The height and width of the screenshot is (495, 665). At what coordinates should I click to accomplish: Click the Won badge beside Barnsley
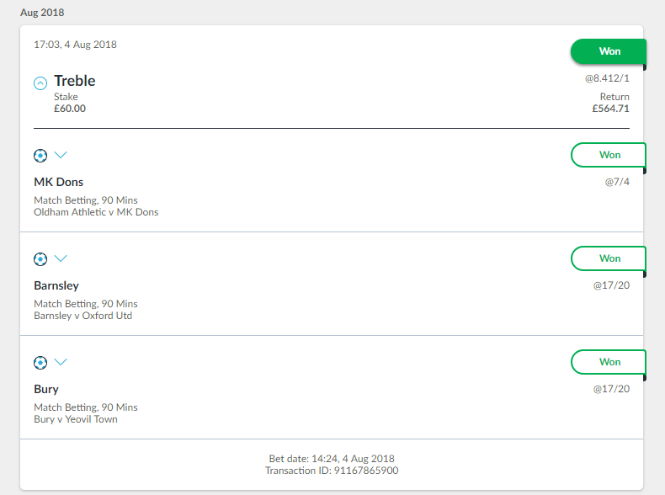(609, 258)
